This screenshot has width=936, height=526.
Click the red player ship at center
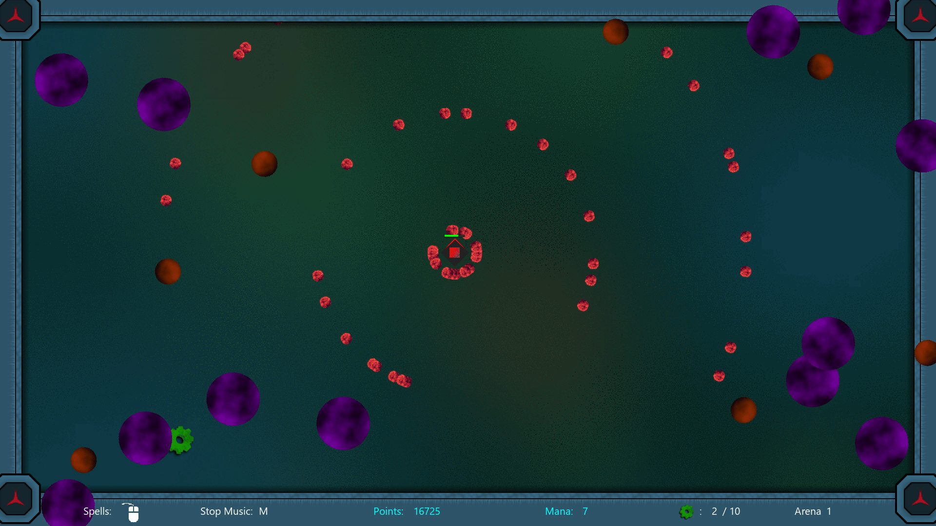[454, 252]
